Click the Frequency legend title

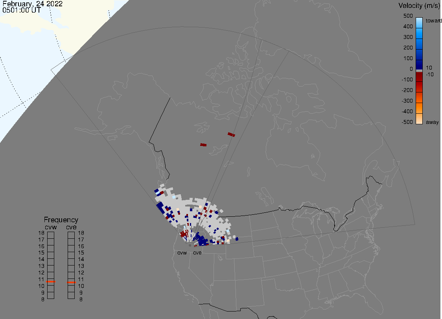click(x=61, y=220)
